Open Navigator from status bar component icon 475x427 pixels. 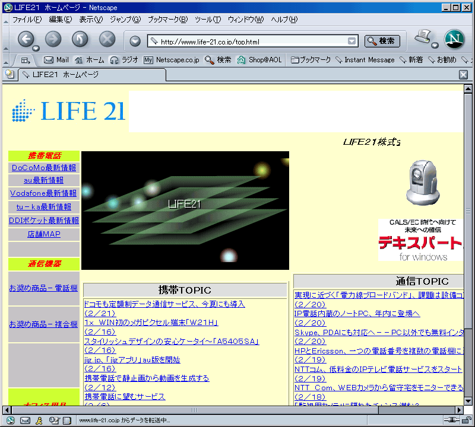point(11,420)
